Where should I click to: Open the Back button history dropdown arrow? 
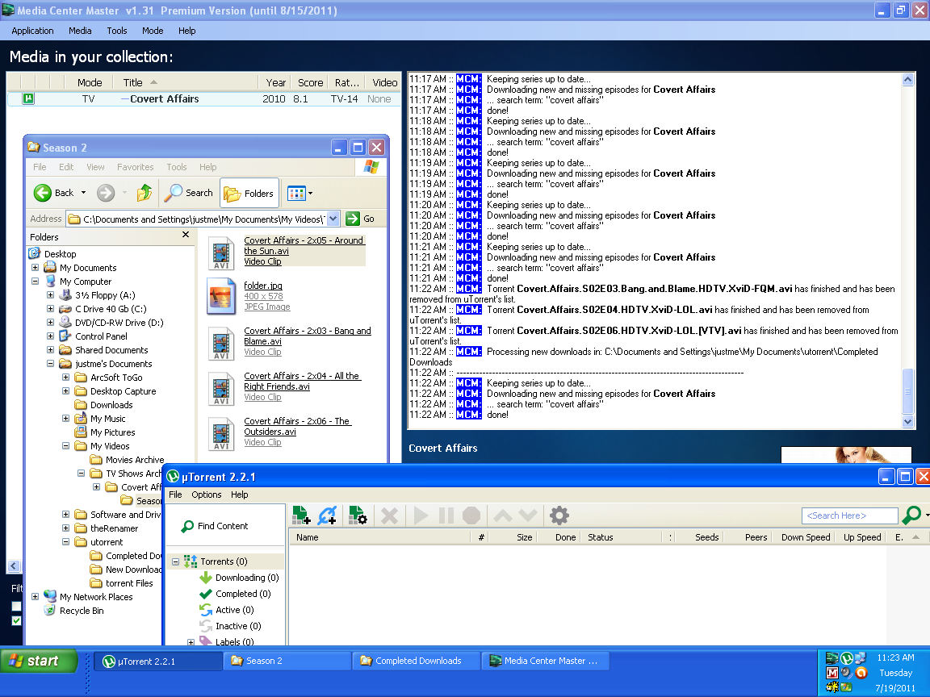click(84, 193)
